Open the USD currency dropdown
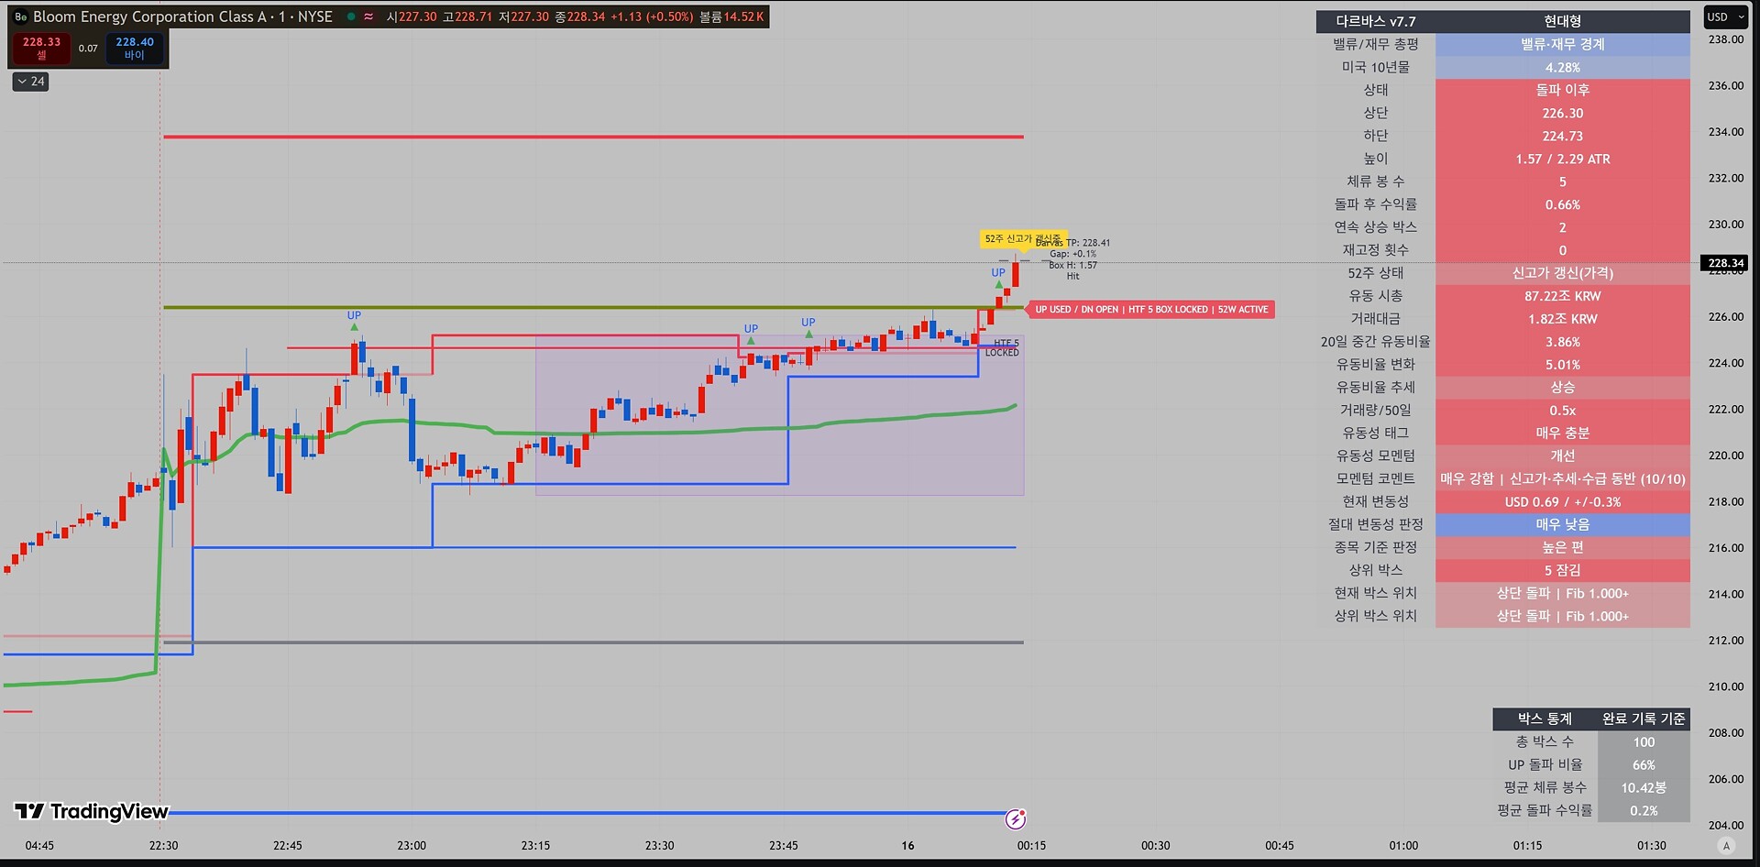The image size is (1760, 867). pyautogui.click(x=1724, y=16)
